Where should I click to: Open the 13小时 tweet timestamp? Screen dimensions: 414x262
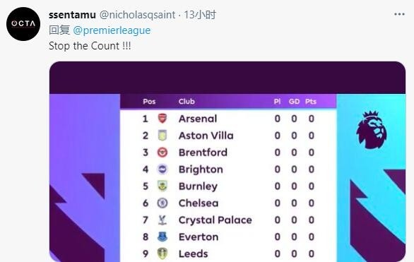point(200,15)
